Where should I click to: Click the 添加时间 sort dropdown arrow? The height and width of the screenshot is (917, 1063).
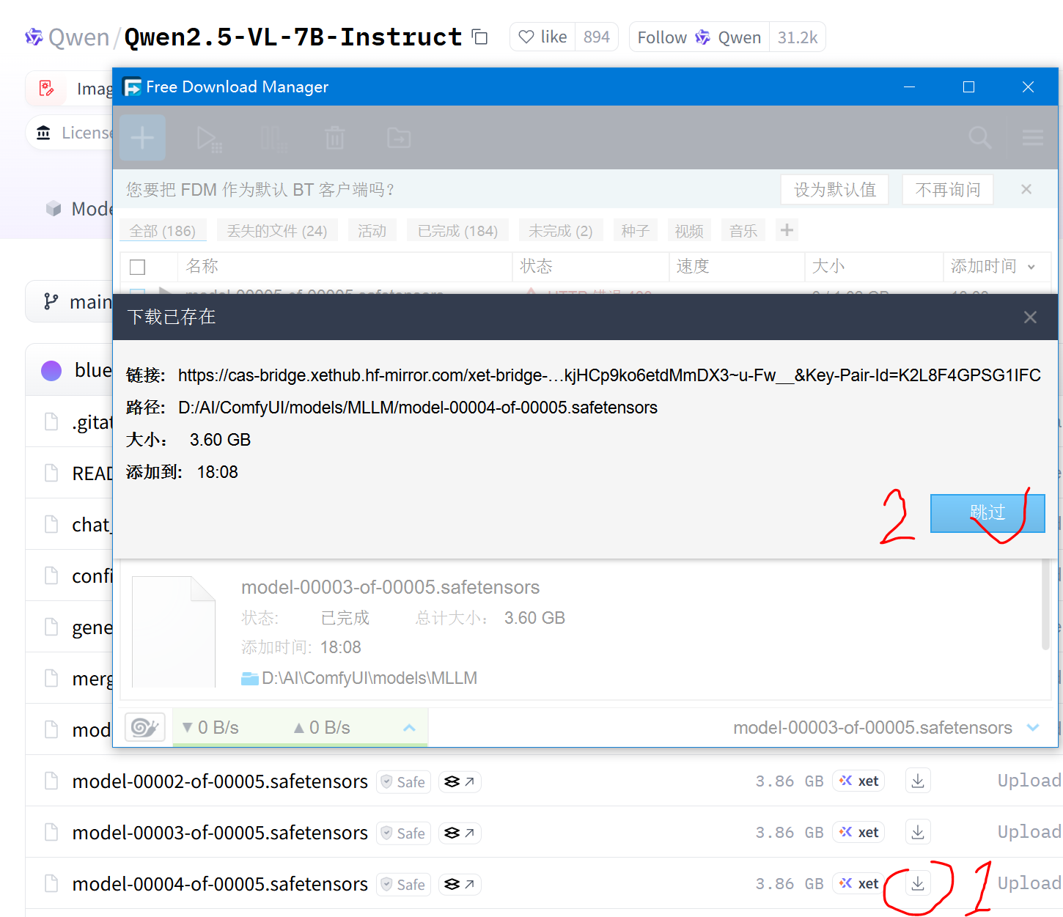1031,268
